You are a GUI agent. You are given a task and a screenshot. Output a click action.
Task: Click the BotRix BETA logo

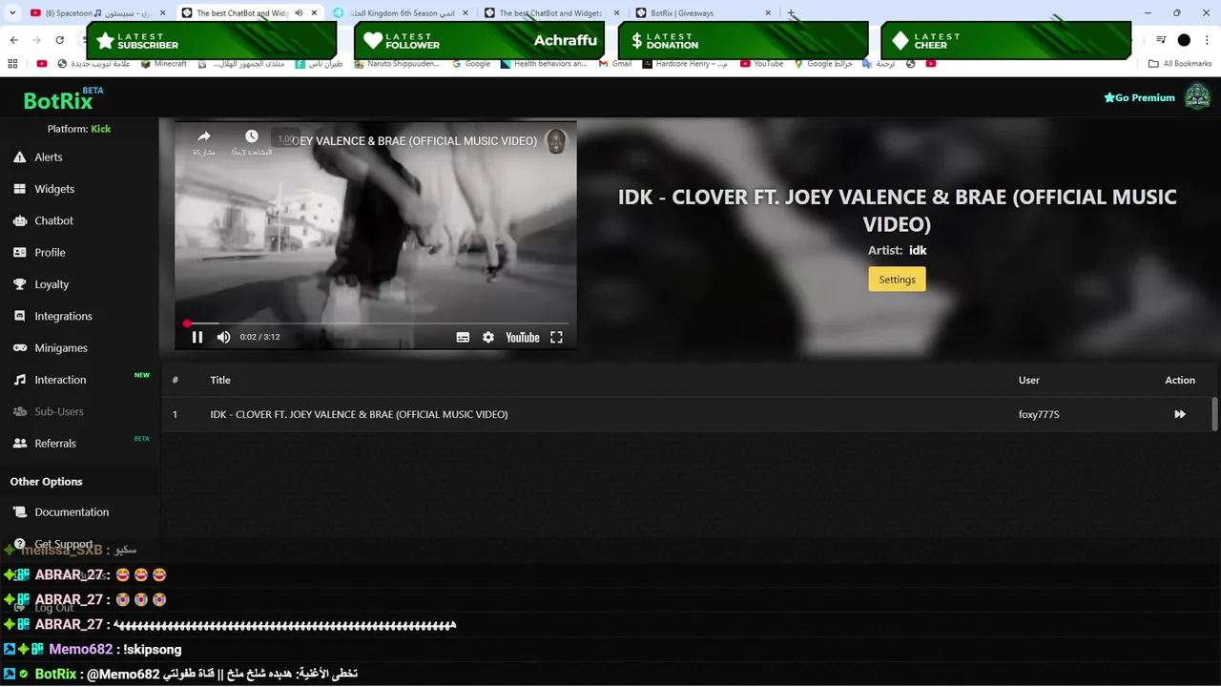pos(63,99)
